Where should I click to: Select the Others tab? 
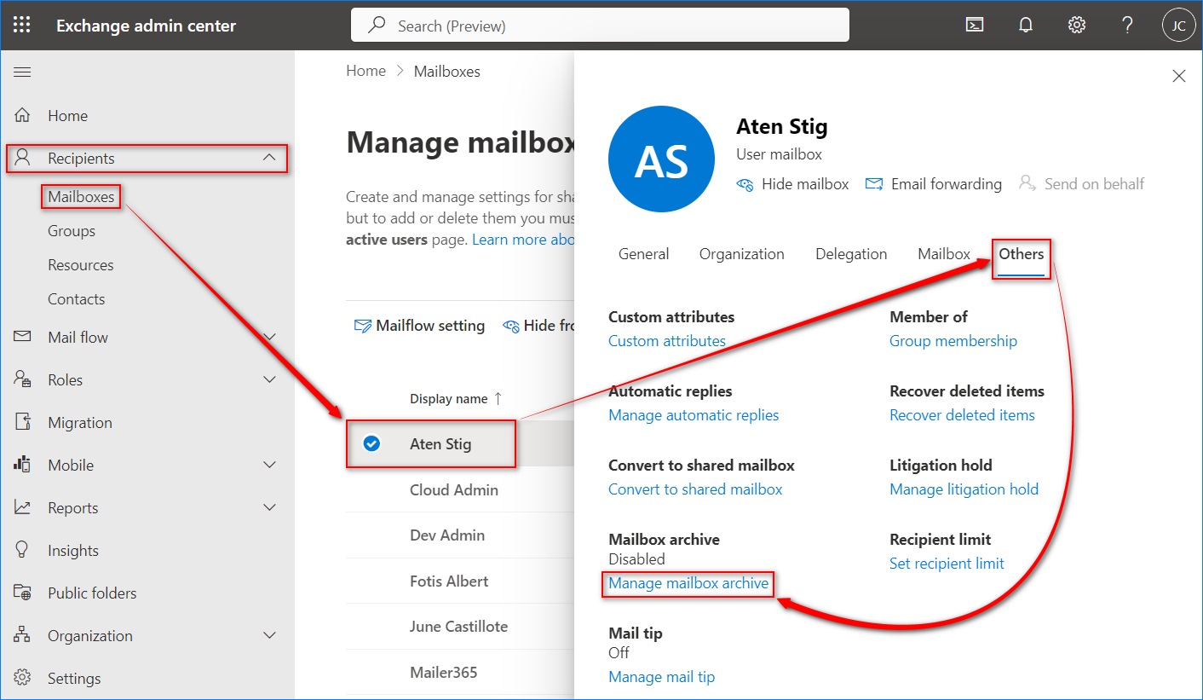pos(1022,254)
